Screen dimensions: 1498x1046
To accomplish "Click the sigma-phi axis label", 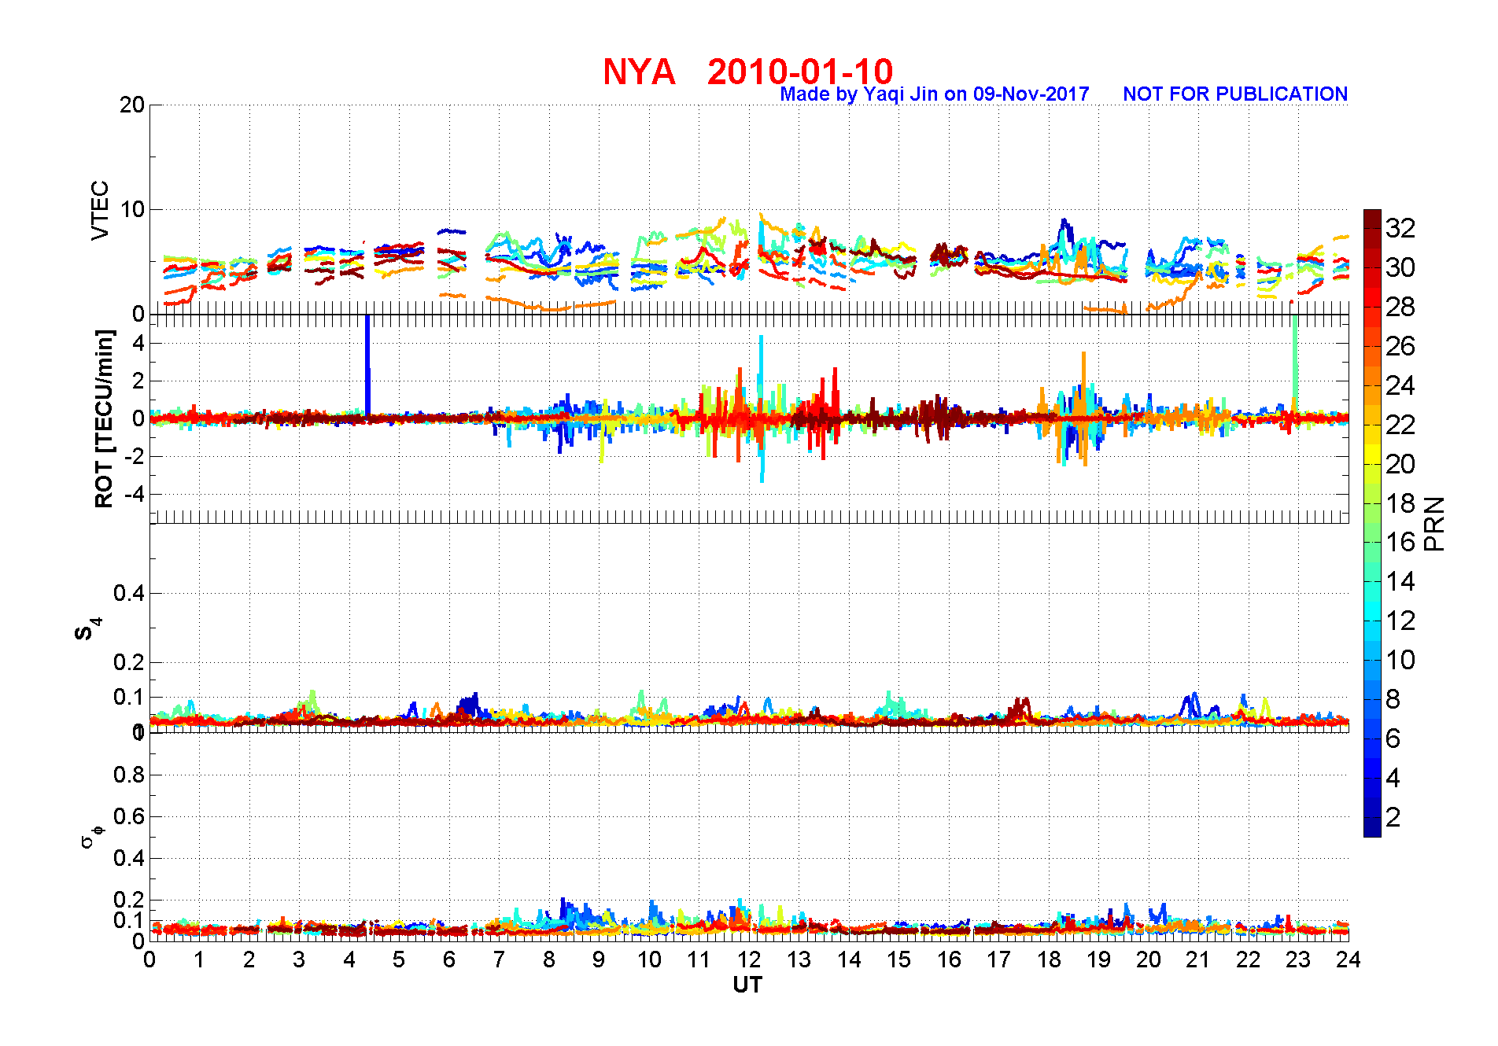I will 91,836.
